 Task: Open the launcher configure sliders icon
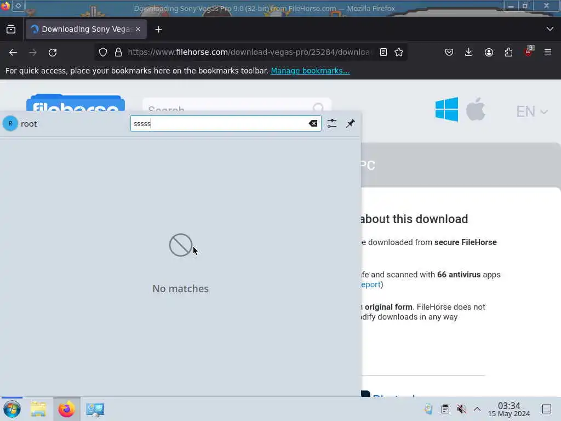click(x=331, y=123)
